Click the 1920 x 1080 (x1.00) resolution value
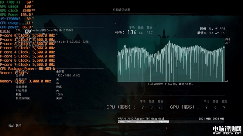Viewport: 243px width, 136px height. [68, 75]
